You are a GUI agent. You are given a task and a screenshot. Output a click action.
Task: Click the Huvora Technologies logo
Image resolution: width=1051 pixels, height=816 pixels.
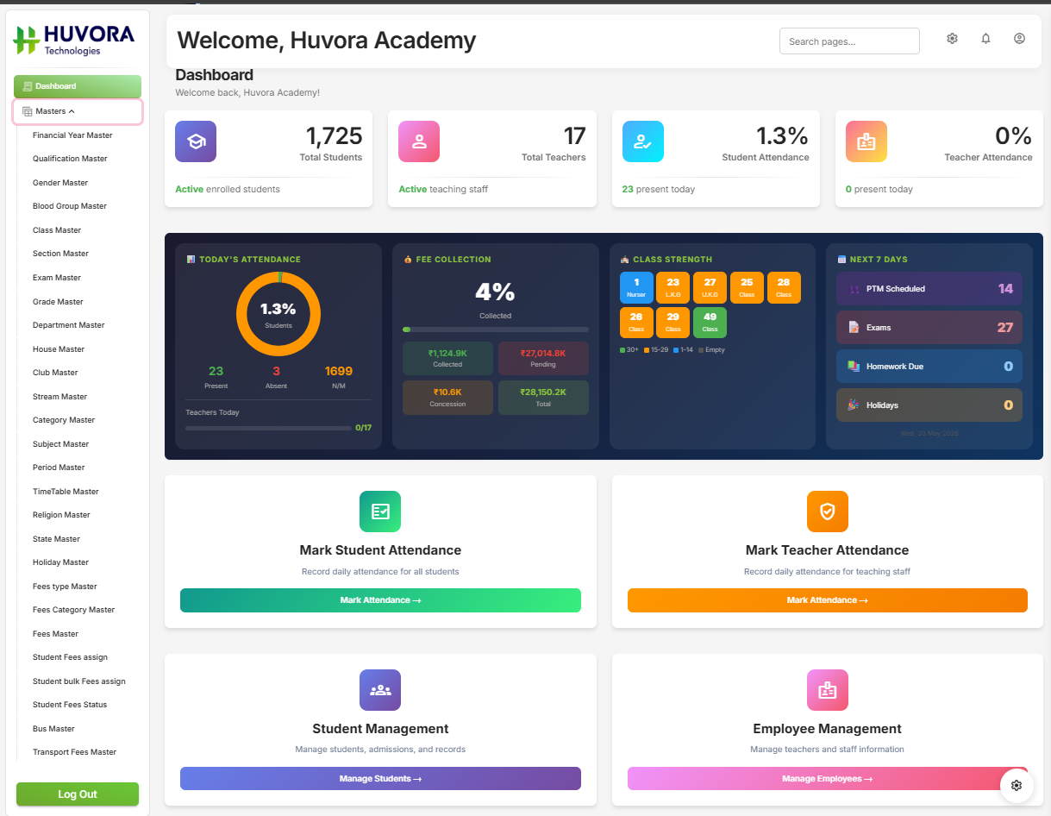[74, 40]
